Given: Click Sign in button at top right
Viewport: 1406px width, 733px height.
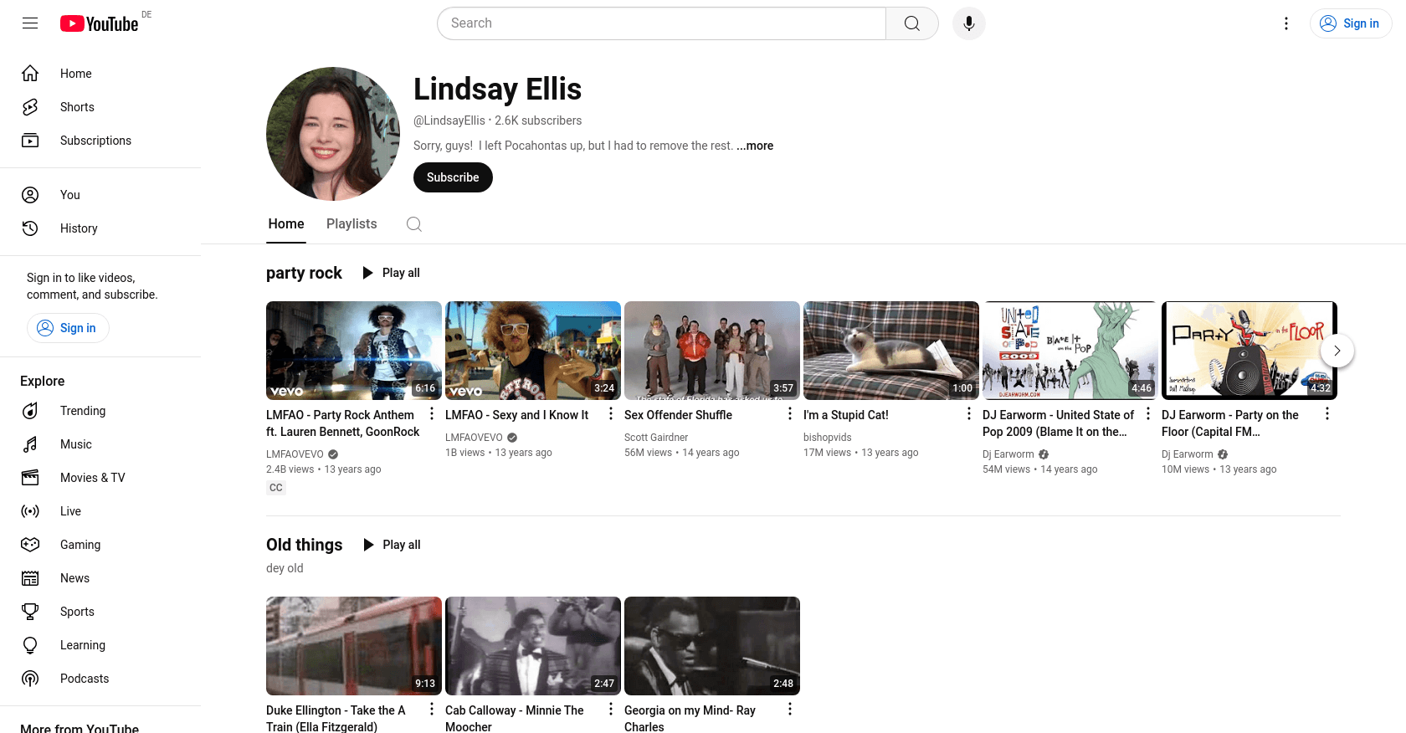Looking at the screenshot, I should click(x=1350, y=23).
